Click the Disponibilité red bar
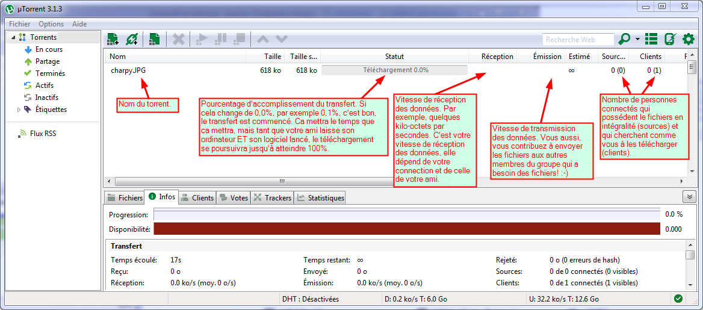Image resolution: width=703 pixels, height=310 pixels. point(407,229)
